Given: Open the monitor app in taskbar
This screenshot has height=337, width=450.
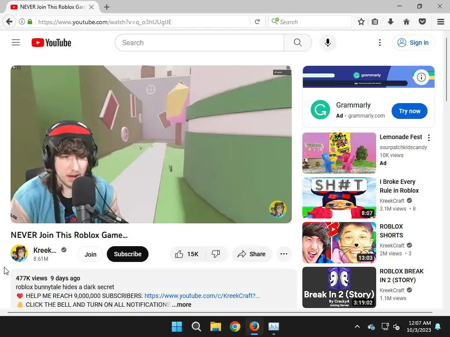Looking at the screenshot, I should (273, 326).
